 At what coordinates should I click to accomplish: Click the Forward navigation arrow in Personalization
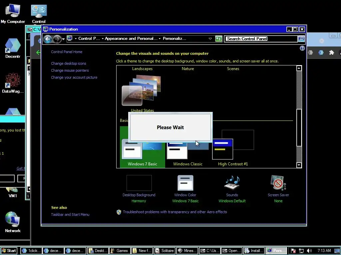click(57, 39)
